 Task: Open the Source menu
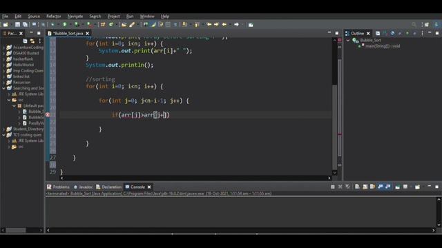[34, 17]
